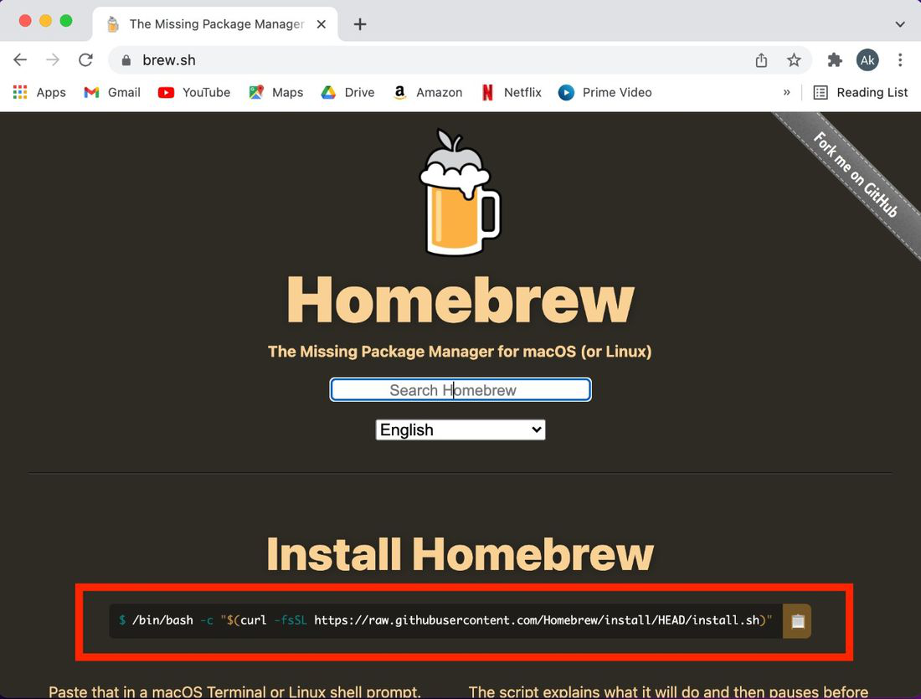Close the Missing Package Manager tab

[x=322, y=24]
